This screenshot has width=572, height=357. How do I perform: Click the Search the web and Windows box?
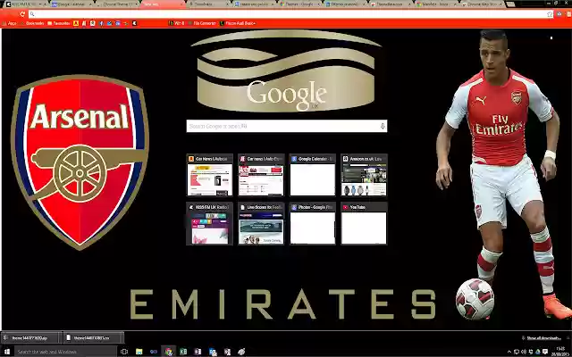point(65,352)
